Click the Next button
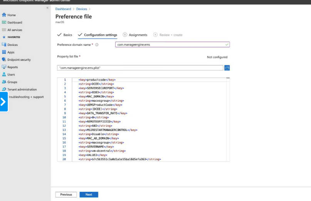Viewport: 311px width, 201px height. pos(89,194)
